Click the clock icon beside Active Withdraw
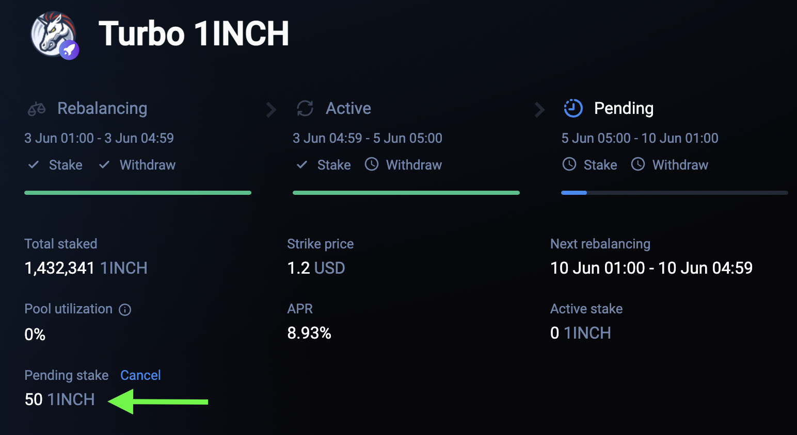 click(x=372, y=164)
